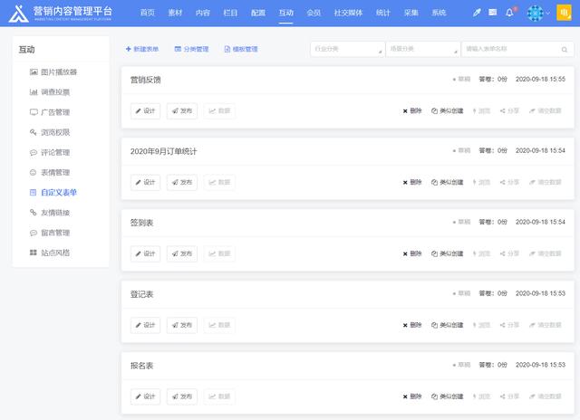Screen dimensions: 580x420
Task: Publish the 2020年9月订单统计 form
Action: (182, 182)
